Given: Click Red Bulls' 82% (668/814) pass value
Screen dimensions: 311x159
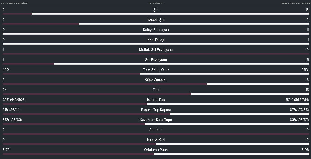Looking at the screenshot, I should click(297, 100).
